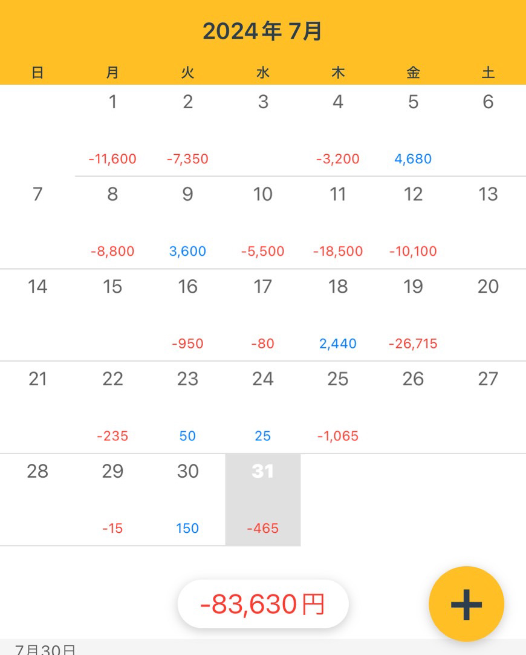
Task: Open the 2024年 7月 month title
Action: click(262, 31)
